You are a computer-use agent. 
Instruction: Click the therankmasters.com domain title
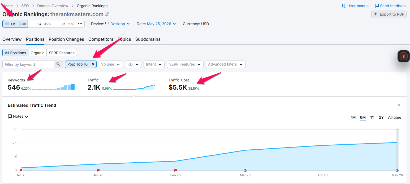coord(77,14)
